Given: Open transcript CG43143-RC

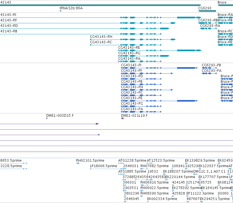Looking at the screenshot, I should (x=101, y=42).
